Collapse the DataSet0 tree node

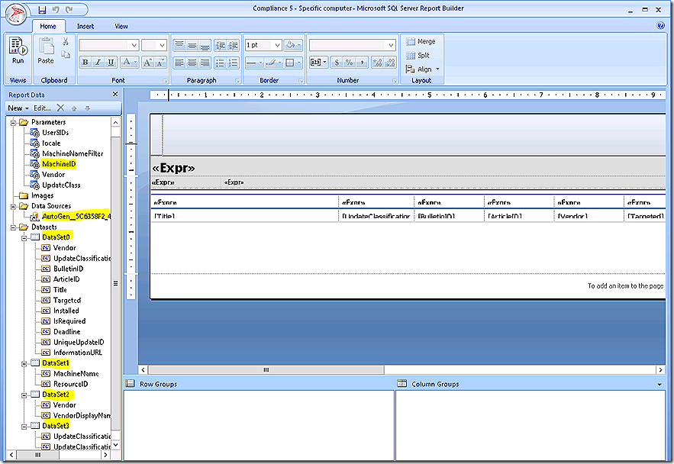tap(24, 237)
